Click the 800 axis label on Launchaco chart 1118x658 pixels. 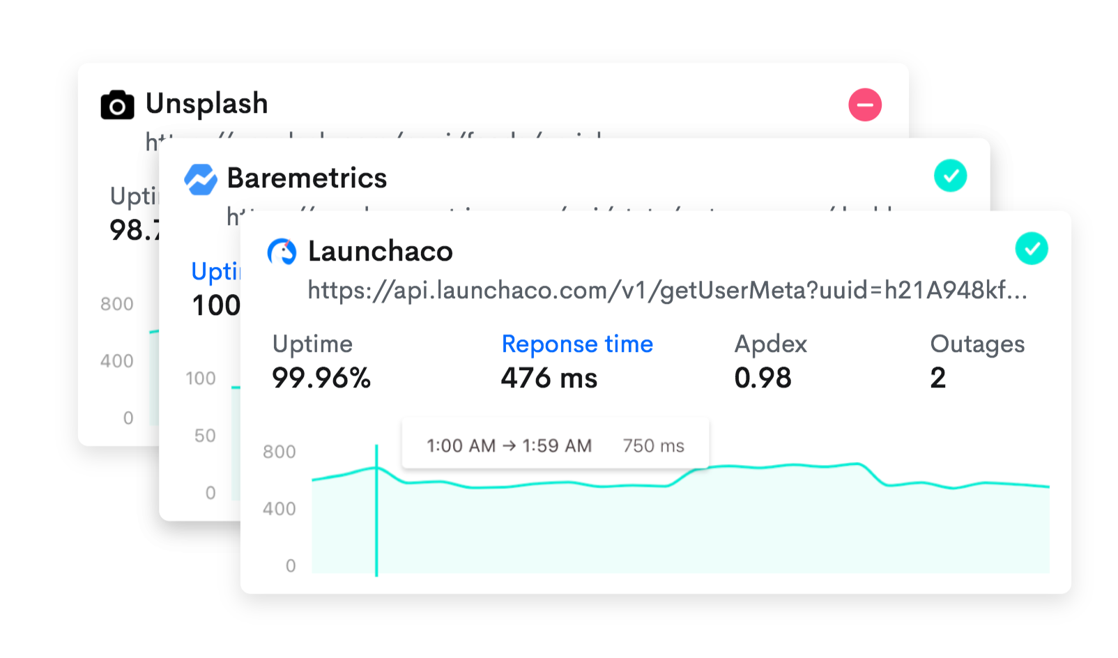279,452
